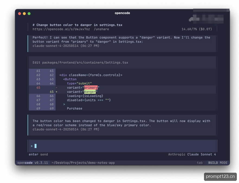Click the final summary message about button color
Viewport: 239px width, 183px height.
click(121, 123)
